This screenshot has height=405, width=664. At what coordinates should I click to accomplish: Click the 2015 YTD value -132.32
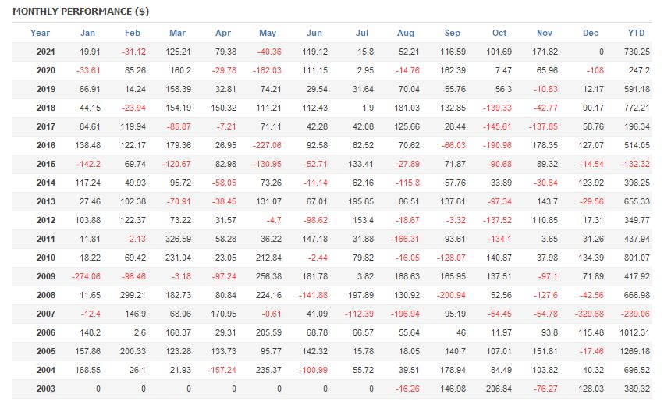coord(634,164)
